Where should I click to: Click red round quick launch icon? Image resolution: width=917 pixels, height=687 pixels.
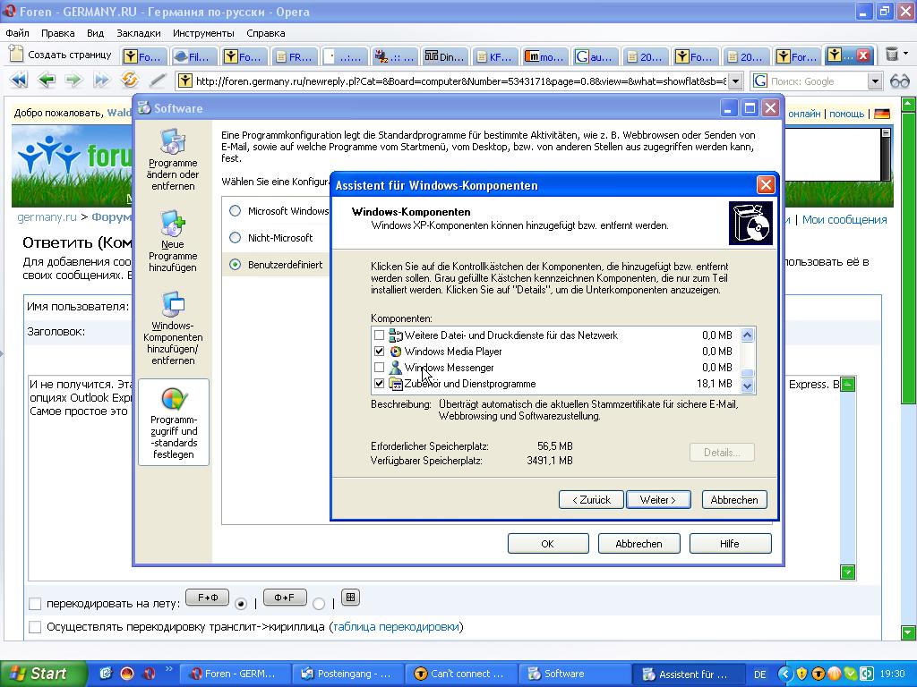[x=127, y=674]
